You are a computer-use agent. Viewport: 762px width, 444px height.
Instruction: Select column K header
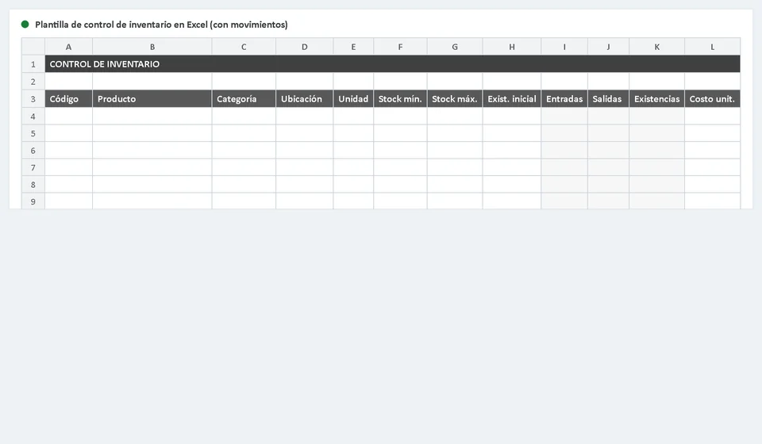tap(656, 47)
